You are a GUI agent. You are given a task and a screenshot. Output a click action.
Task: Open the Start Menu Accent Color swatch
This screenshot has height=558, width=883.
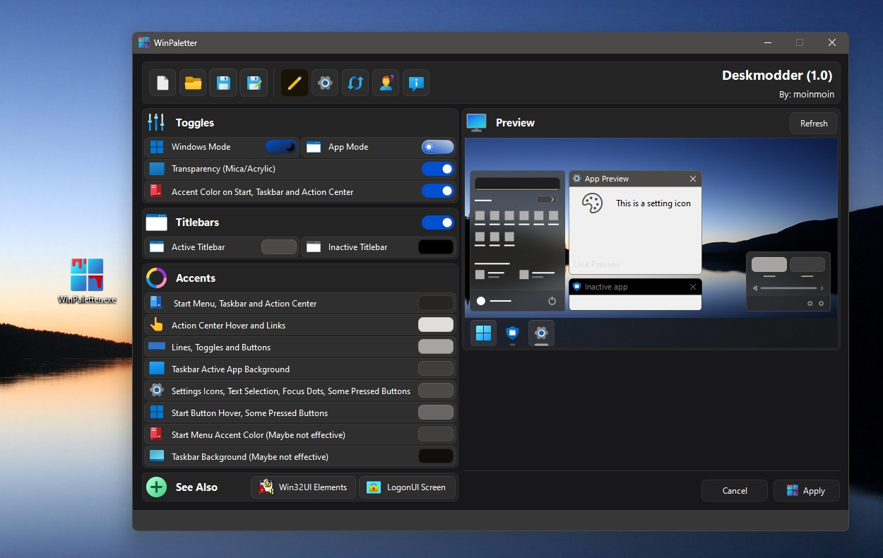(436, 434)
